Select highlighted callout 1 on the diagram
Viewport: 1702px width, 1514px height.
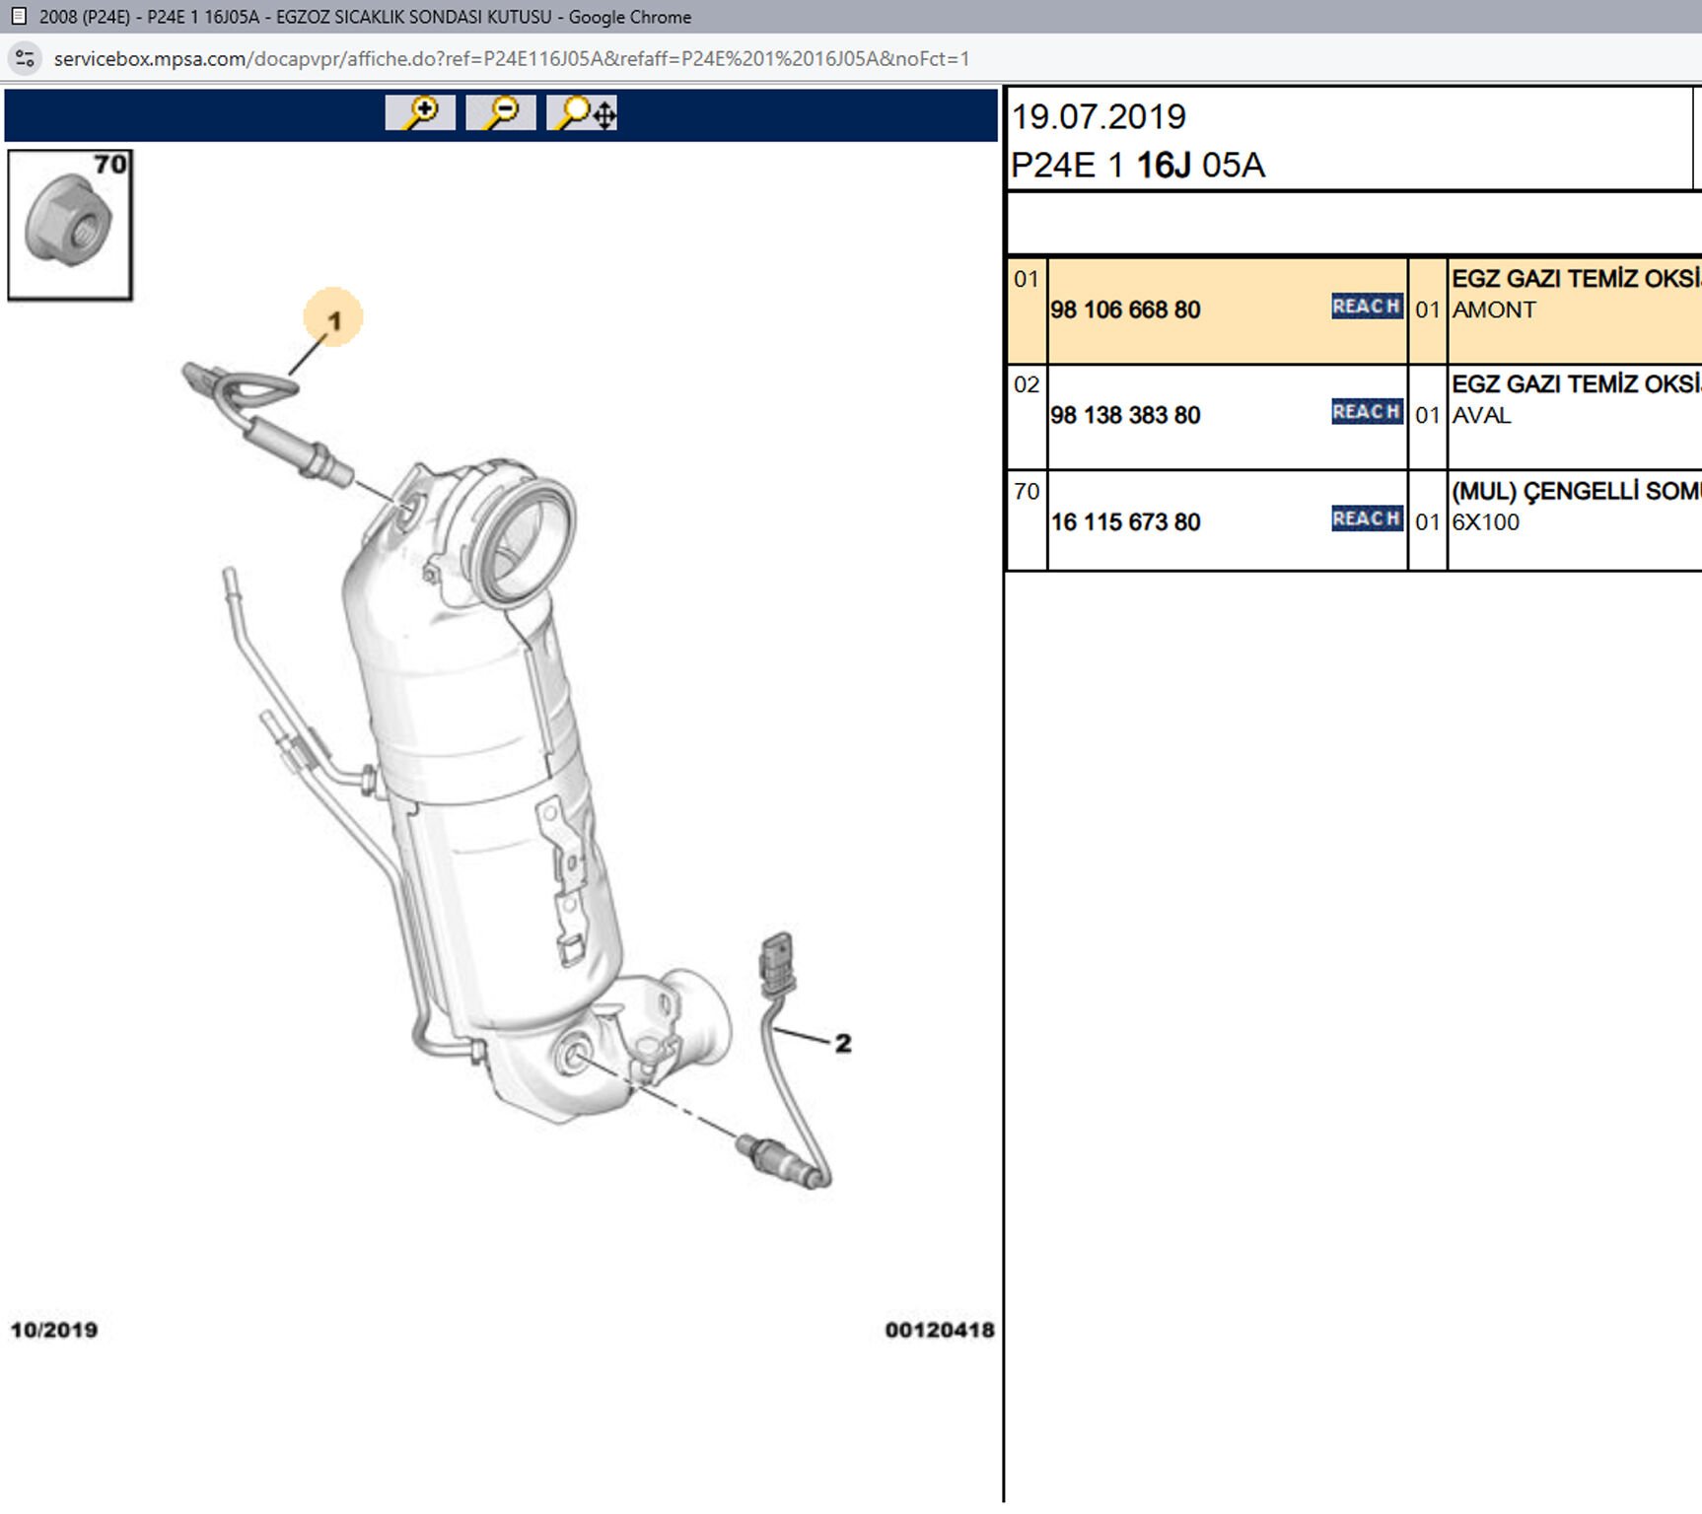point(333,319)
